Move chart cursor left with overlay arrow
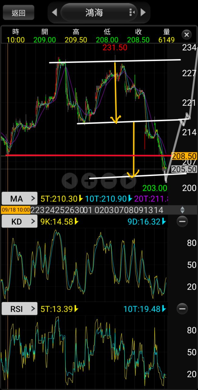Screen dimensions: 198x390 pos(70,181)
